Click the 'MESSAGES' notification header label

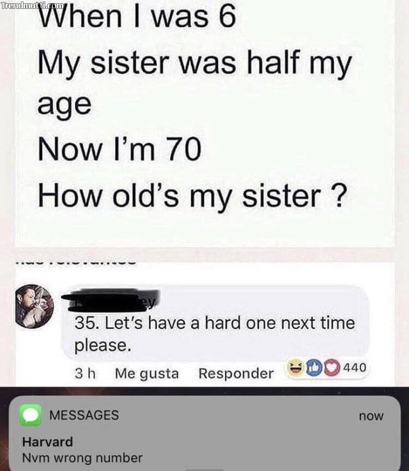(84, 415)
